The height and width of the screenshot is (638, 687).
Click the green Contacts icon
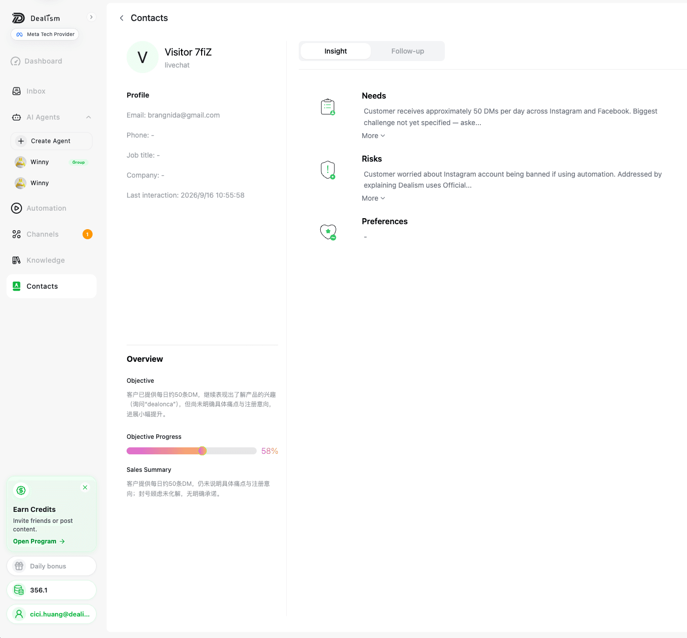click(x=17, y=286)
